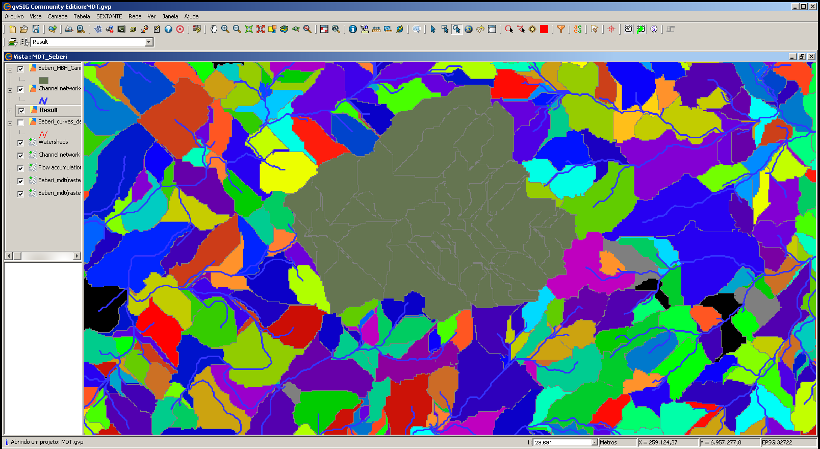Hide the Watersheds layer
Viewport: 820px width, 449px height.
[20, 143]
